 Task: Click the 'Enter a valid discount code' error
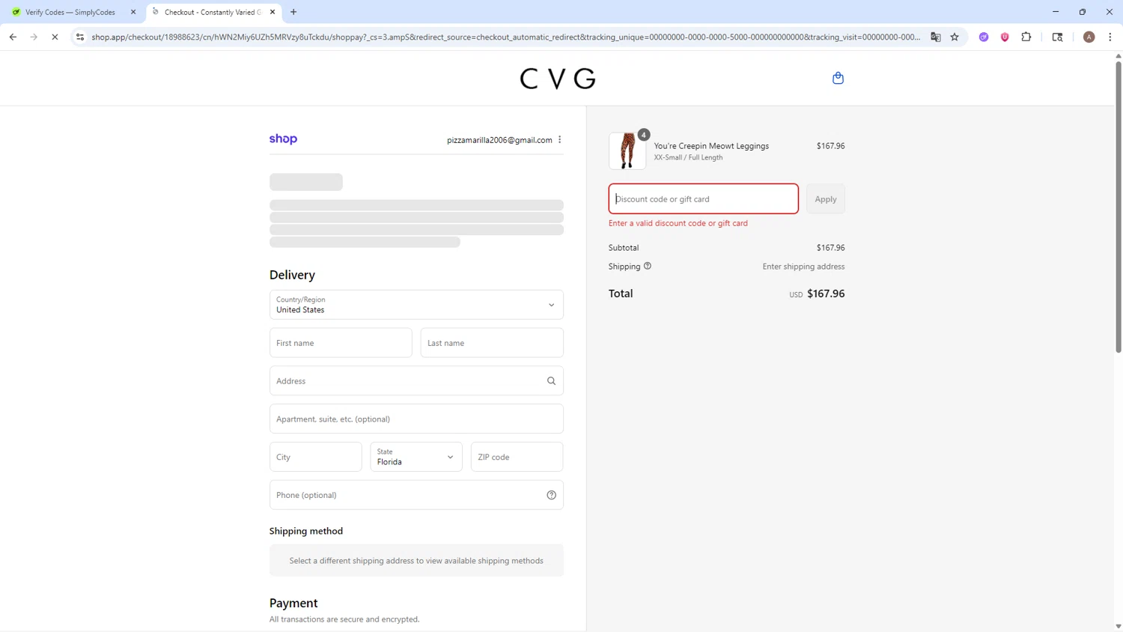[x=678, y=223]
